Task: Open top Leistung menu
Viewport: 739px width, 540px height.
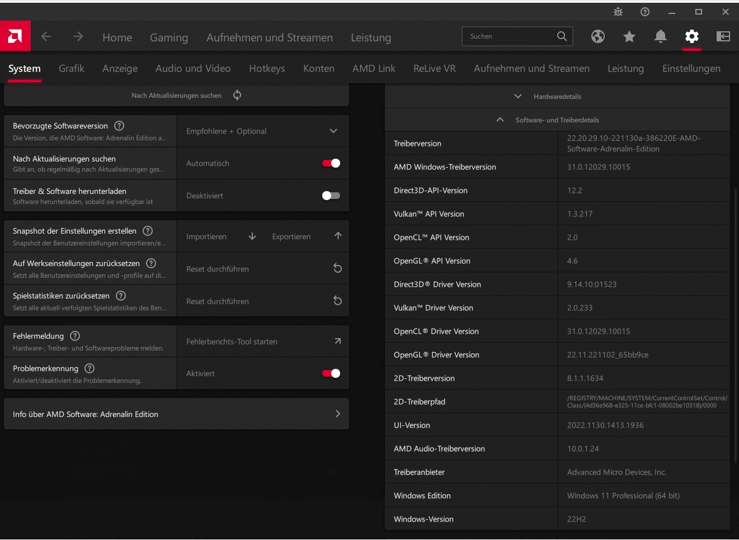Action: (x=371, y=37)
